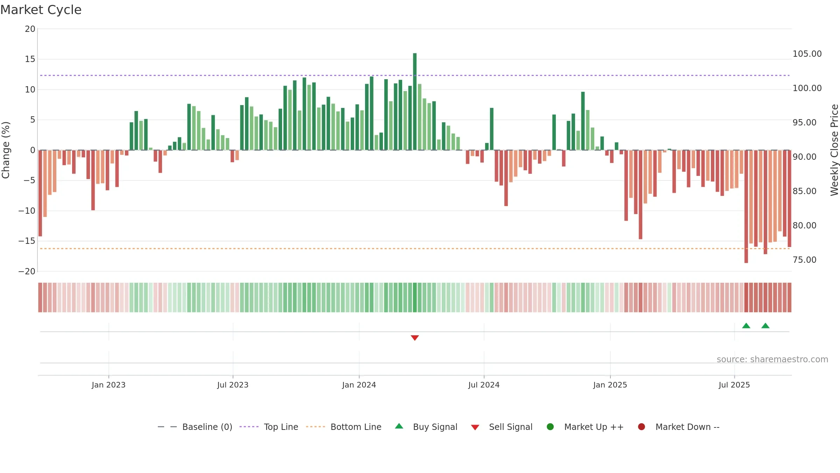
Task: Toggle the Bottom Line legend entry
Action: point(344,427)
